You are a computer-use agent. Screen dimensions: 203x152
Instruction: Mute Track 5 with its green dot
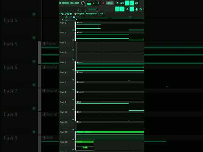[73, 70]
